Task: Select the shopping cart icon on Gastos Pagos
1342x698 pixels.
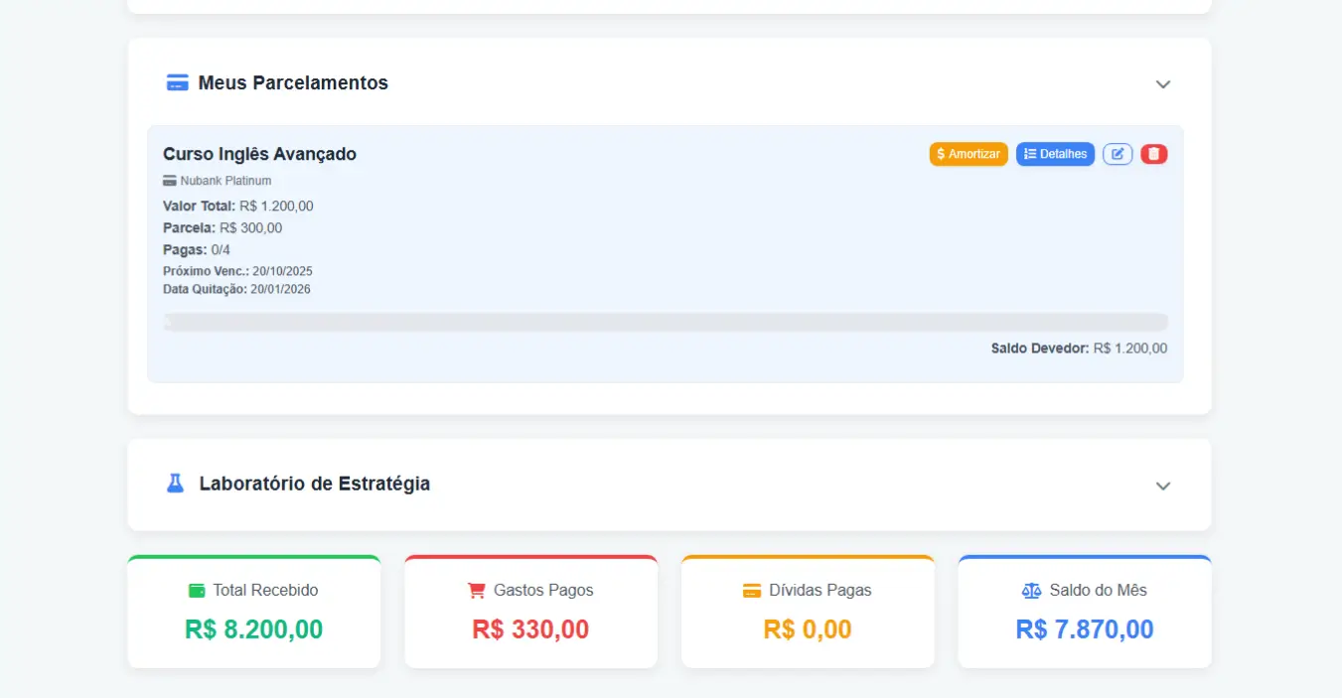Action: click(476, 590)
